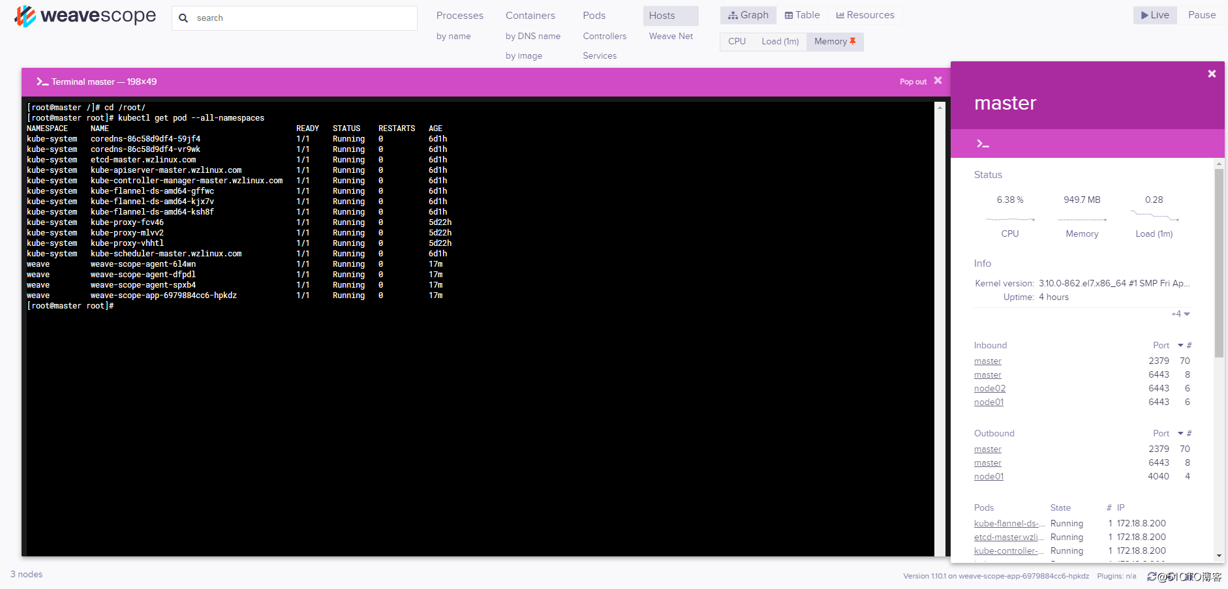
Task: Click the terminal prompt icon in title bar
Action: (x=42, y=82)
